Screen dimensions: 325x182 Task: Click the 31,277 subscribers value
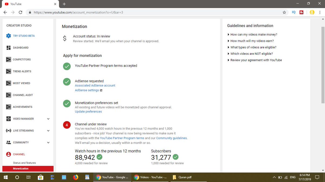[161, 157]
